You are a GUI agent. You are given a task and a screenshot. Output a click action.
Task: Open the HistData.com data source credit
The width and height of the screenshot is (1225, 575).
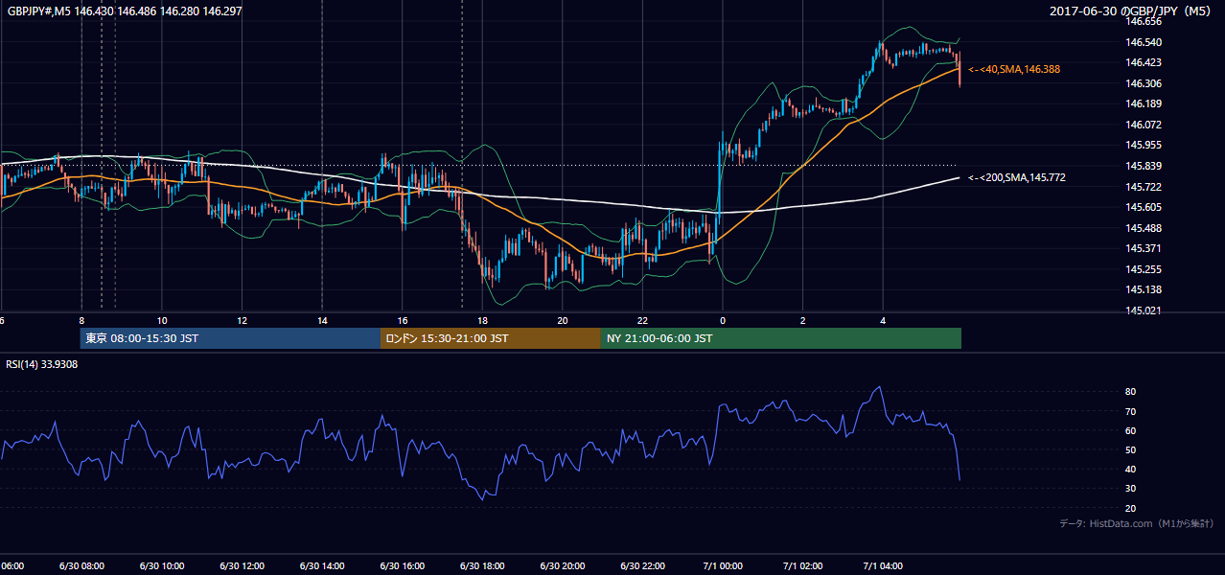(1137, 523)
